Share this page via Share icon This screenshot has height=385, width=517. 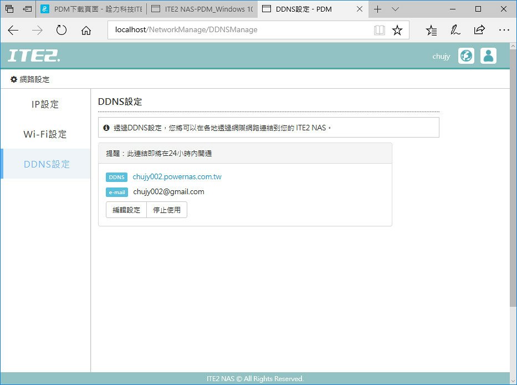coord(479,30)
